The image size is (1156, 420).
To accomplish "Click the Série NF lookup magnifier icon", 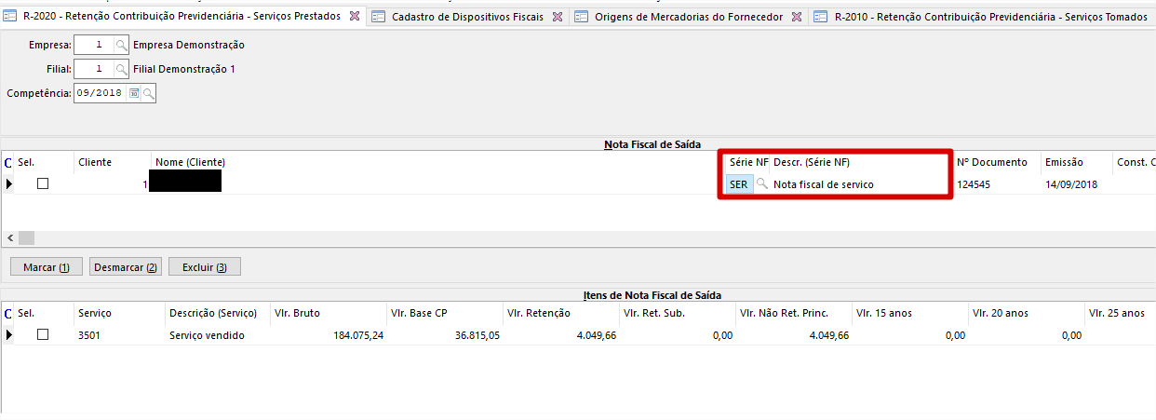I will coord(761,184).
